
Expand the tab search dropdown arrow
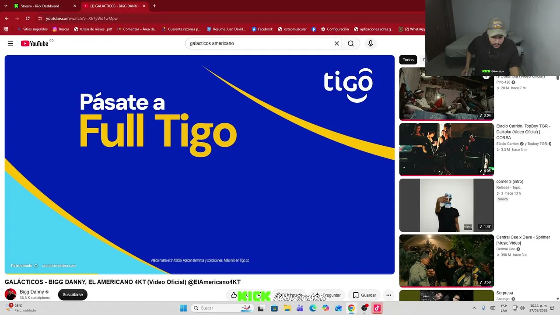pos(6,6)
